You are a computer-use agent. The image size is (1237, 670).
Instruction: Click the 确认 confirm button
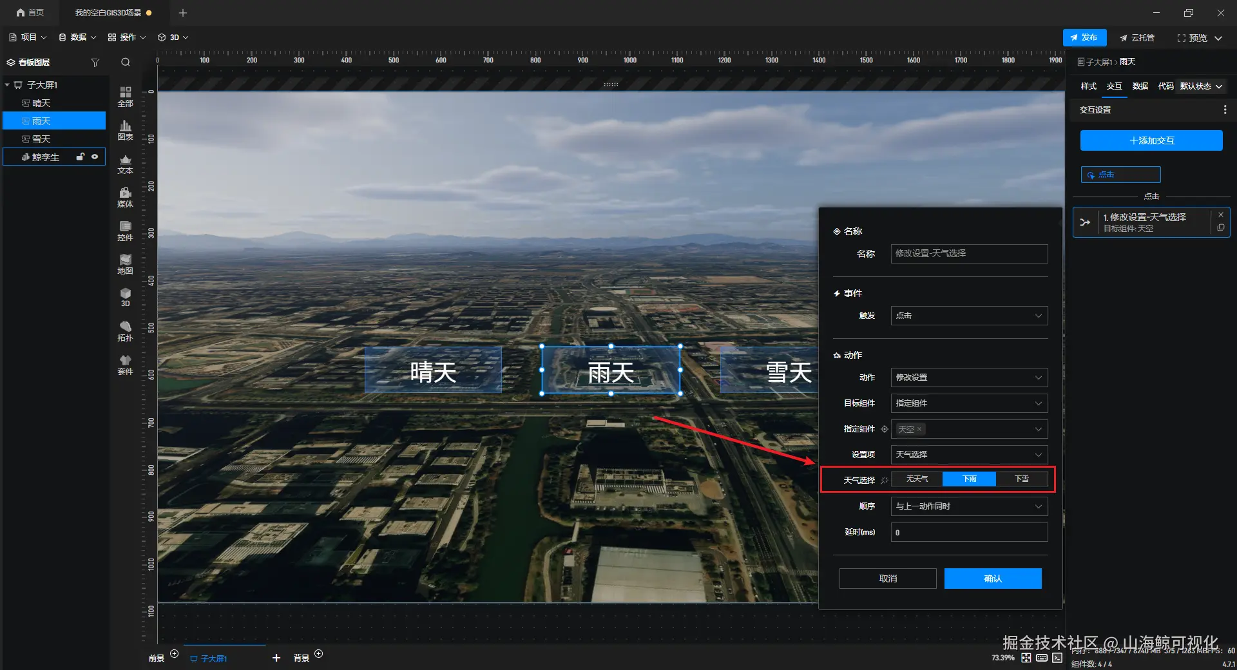(x=993, y=579)
